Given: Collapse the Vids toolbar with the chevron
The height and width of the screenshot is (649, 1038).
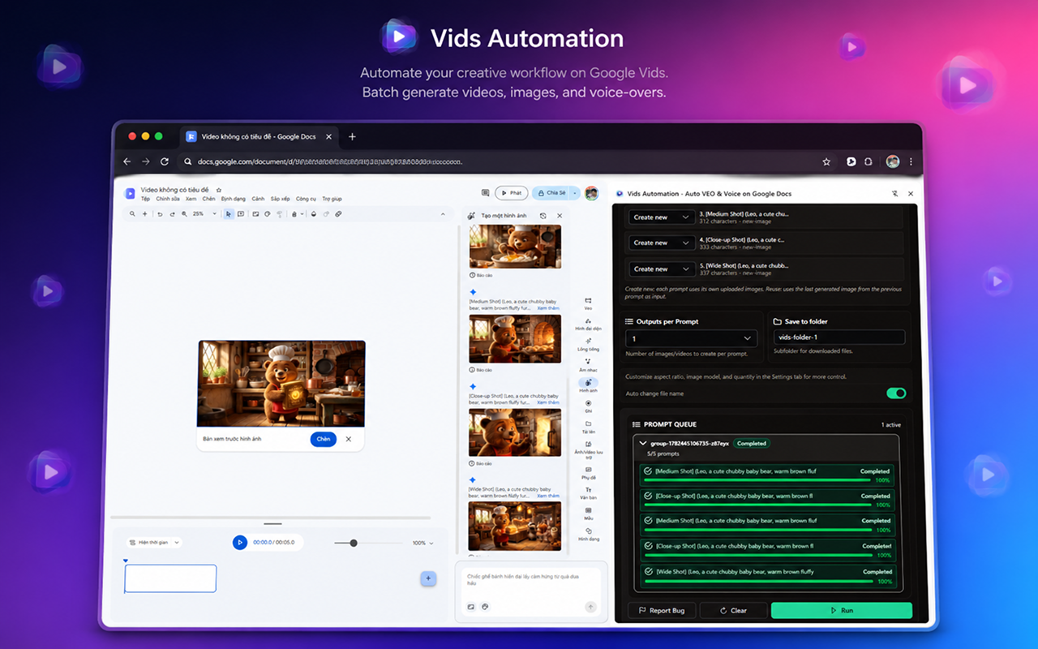Looking at the screenshot, I should [x=443, y=214].
